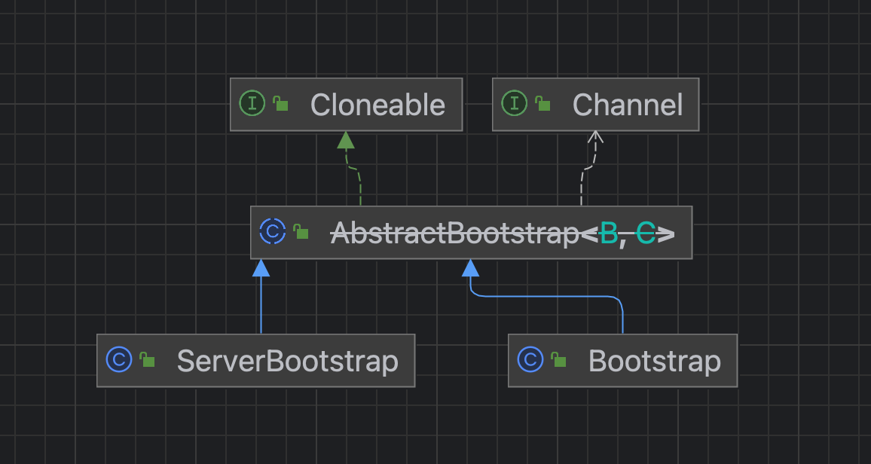Click the open dashed arrowhead under Channel

(x=595, y=138)
